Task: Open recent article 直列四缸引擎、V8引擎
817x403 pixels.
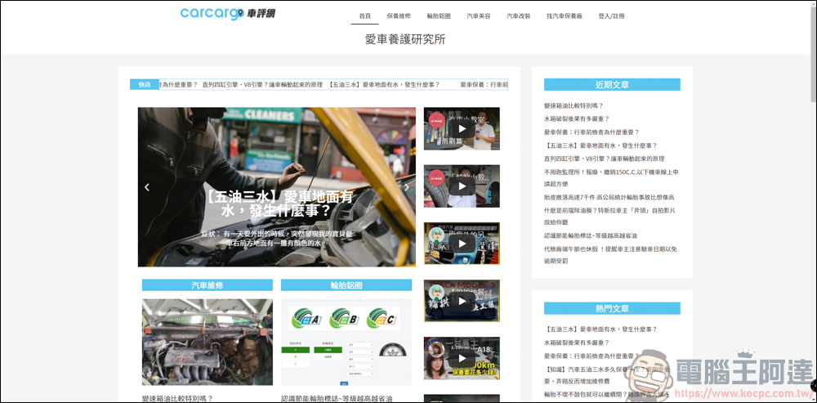Action: 604,158
